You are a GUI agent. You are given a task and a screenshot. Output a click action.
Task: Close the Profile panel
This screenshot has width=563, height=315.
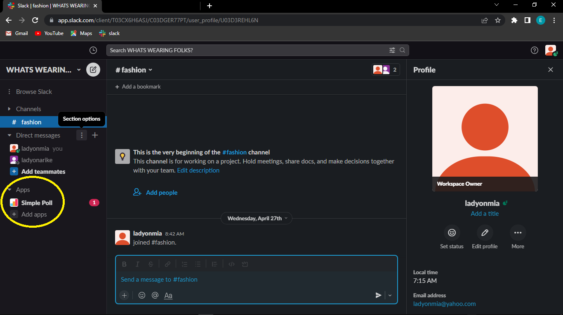click(551, 70)
